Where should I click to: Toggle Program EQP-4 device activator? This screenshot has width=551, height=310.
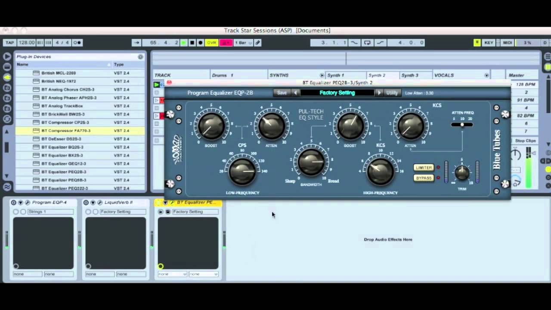[13, 202]
